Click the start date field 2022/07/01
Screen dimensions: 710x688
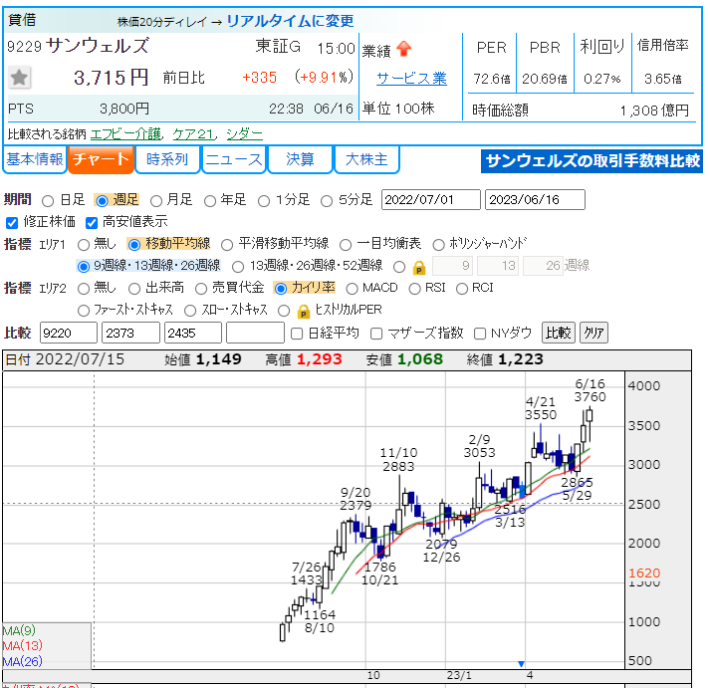tap(430, 200)
